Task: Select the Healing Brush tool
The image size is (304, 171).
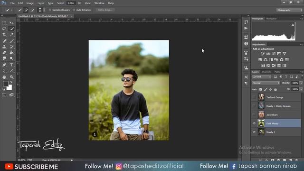Action: pos(4,41)
